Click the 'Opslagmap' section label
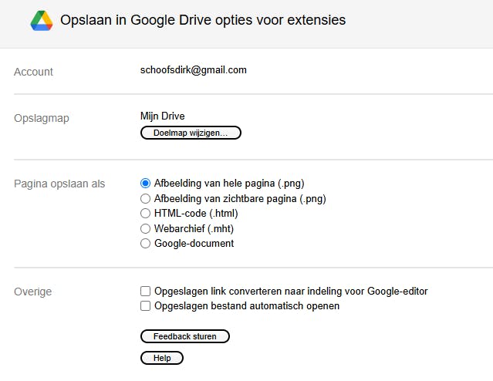The height and width of the screenshot is (381, 493). 42,118
